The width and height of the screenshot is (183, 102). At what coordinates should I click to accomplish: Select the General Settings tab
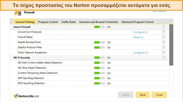tap(25, 22)
